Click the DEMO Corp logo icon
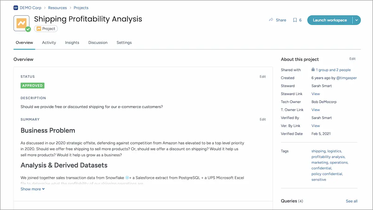 pos(15,7)
